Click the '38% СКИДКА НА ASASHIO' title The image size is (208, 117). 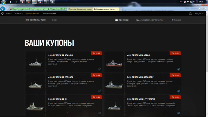tap(61, 55)
